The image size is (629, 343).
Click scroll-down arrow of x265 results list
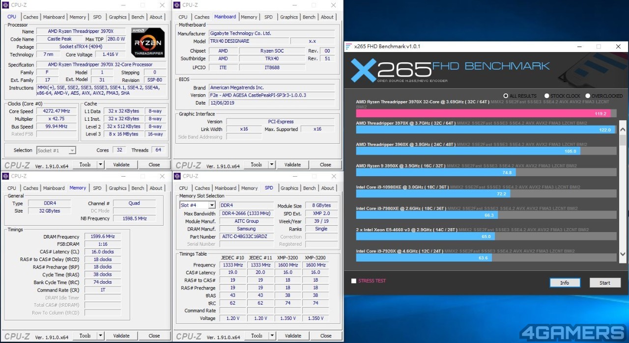pos(623,254)
